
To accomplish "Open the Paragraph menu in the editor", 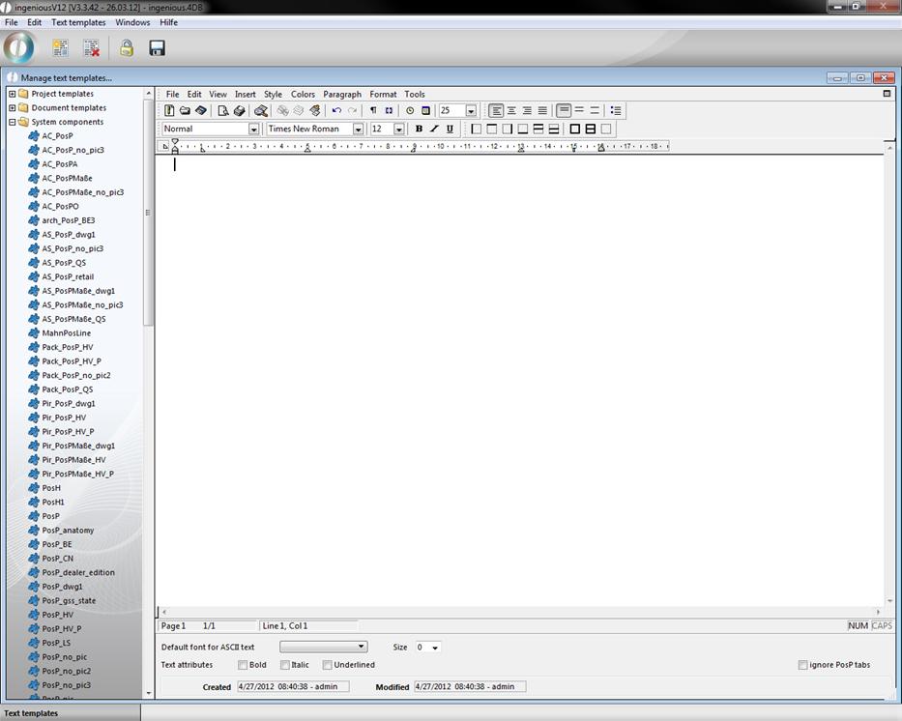I will pyautogui.click(x=341, y=95).
